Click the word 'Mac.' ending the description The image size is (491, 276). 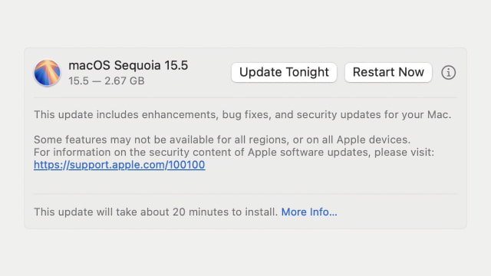[440, 114]
